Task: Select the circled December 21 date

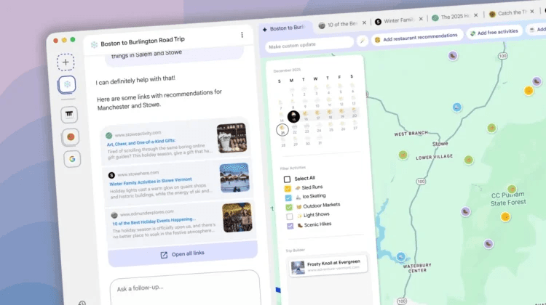Action: pos(282,130)
